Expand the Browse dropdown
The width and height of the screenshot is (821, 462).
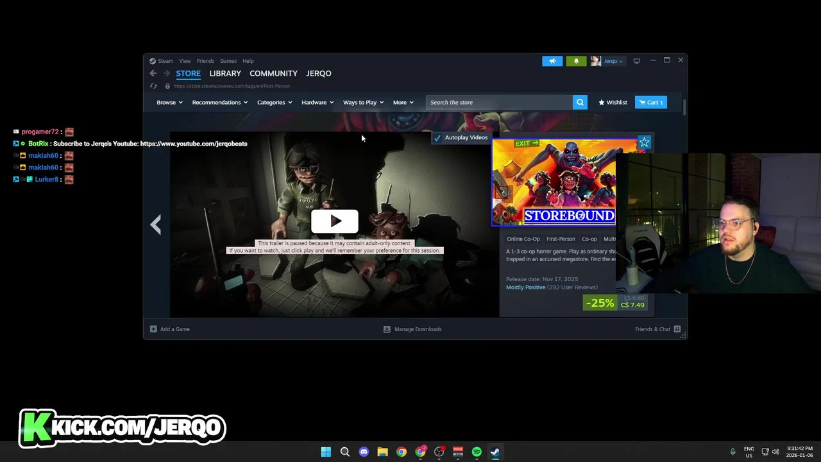click(169, 102)
